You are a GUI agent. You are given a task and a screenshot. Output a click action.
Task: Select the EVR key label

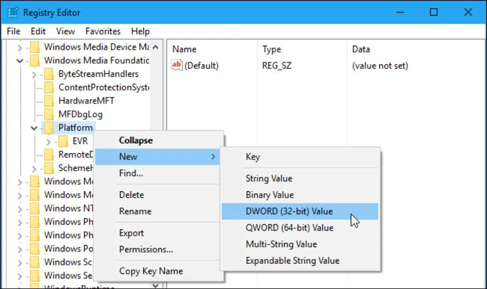(80, 141)
